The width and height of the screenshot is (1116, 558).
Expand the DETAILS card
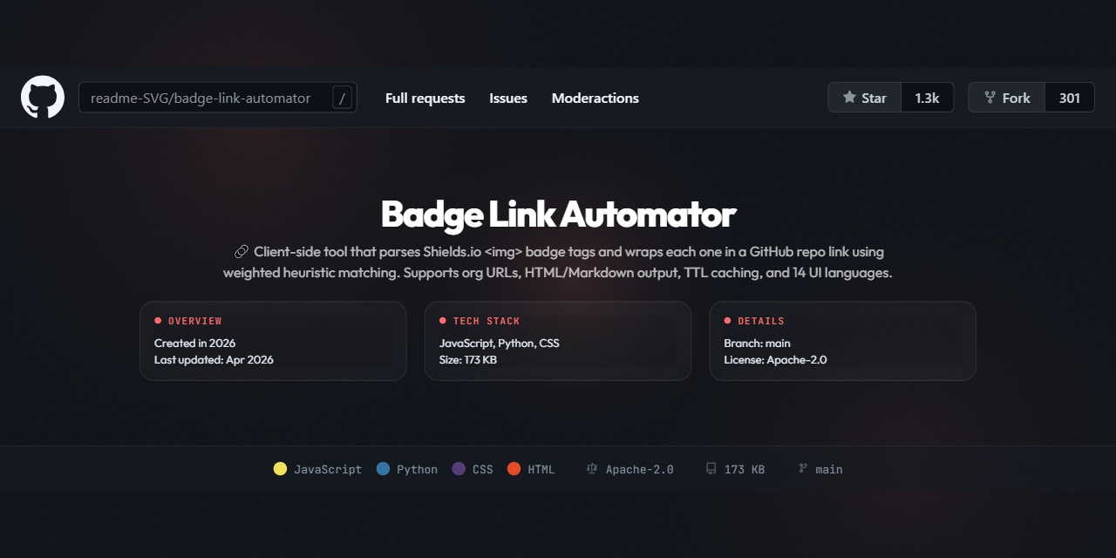pyautogui.click(x=842, y=341)
